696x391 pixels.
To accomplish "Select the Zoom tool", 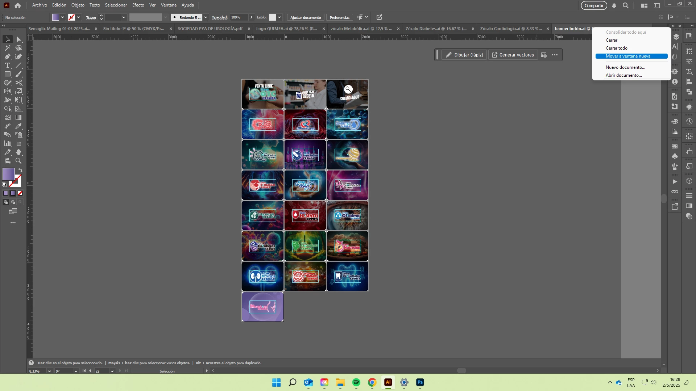I will [x=19, y=161].
